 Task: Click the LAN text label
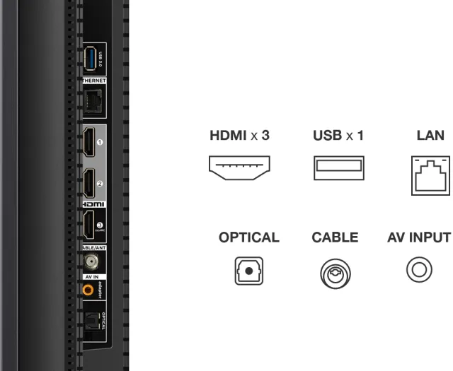click(430, 136)
